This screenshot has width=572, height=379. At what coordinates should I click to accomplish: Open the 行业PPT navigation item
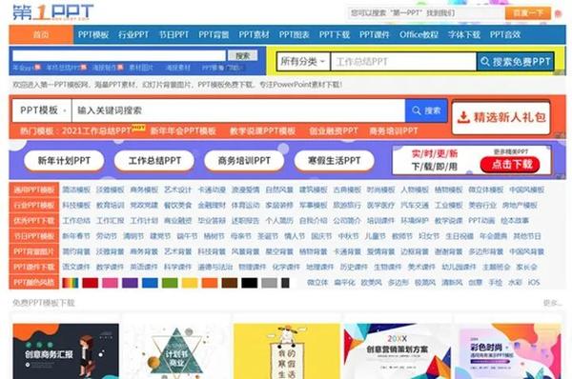133,34
